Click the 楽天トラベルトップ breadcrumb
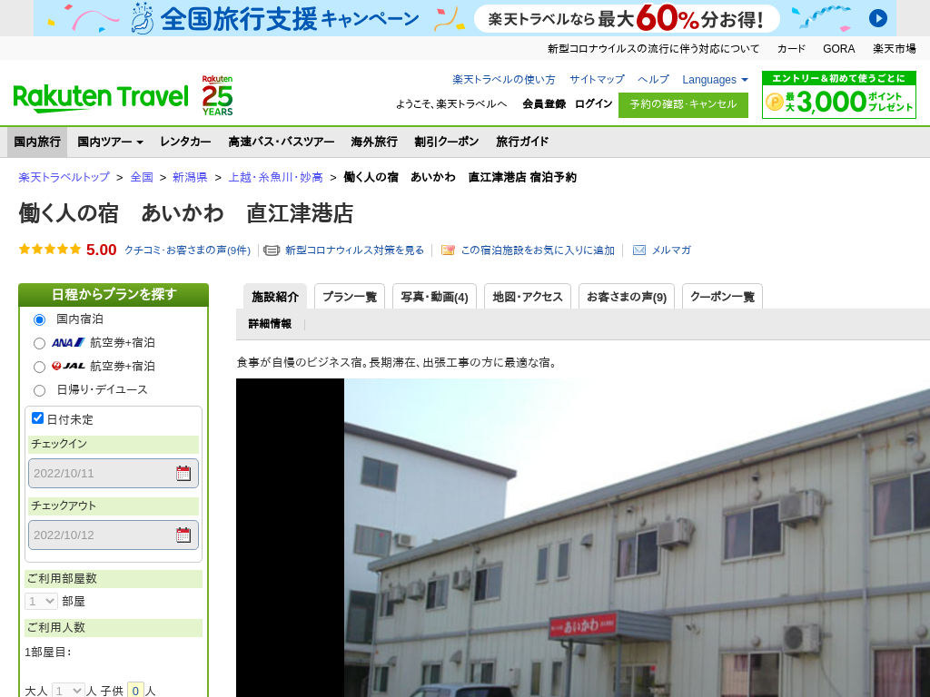 coord(64,177)
